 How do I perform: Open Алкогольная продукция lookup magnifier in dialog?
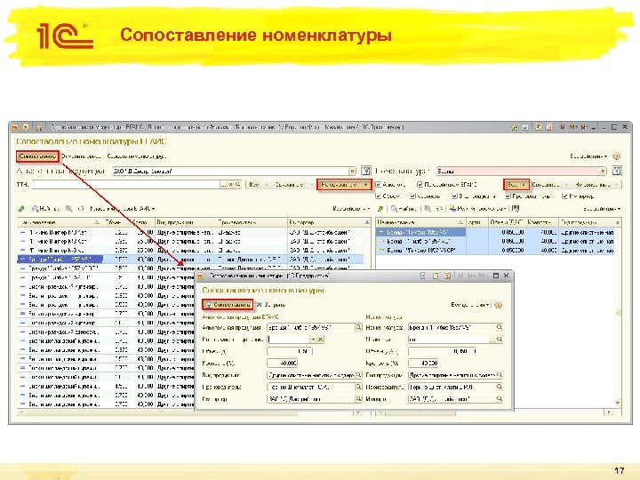[358, 327]
